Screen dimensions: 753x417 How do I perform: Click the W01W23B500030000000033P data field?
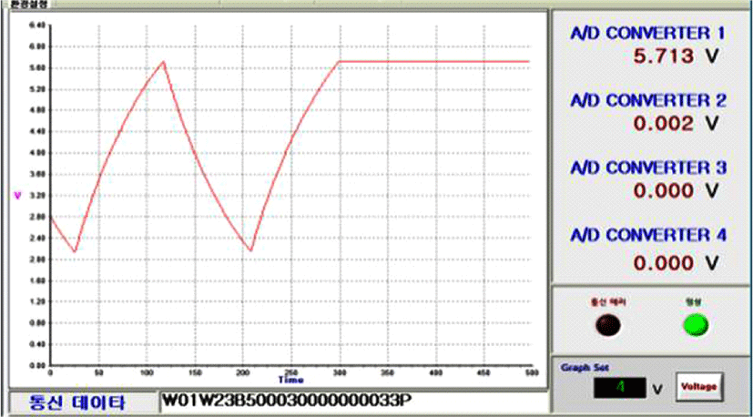(x=353, y=401)
